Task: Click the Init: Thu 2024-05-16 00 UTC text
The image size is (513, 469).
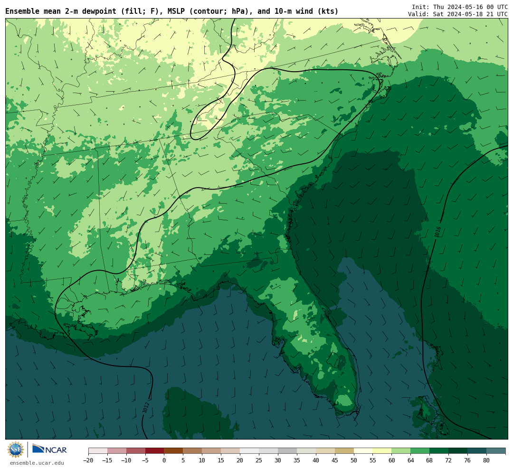Action: point(460,7)
